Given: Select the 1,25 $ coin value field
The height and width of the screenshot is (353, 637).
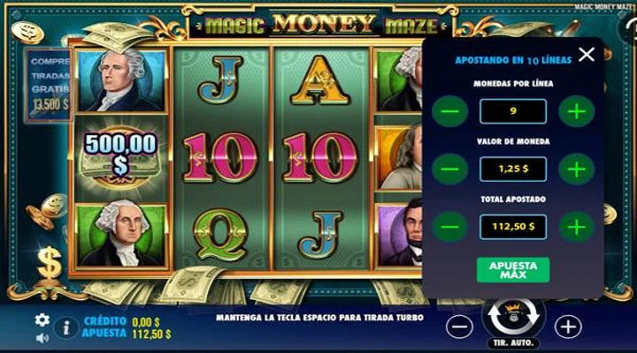Looking at the screenshot, I should click(513, 169).
